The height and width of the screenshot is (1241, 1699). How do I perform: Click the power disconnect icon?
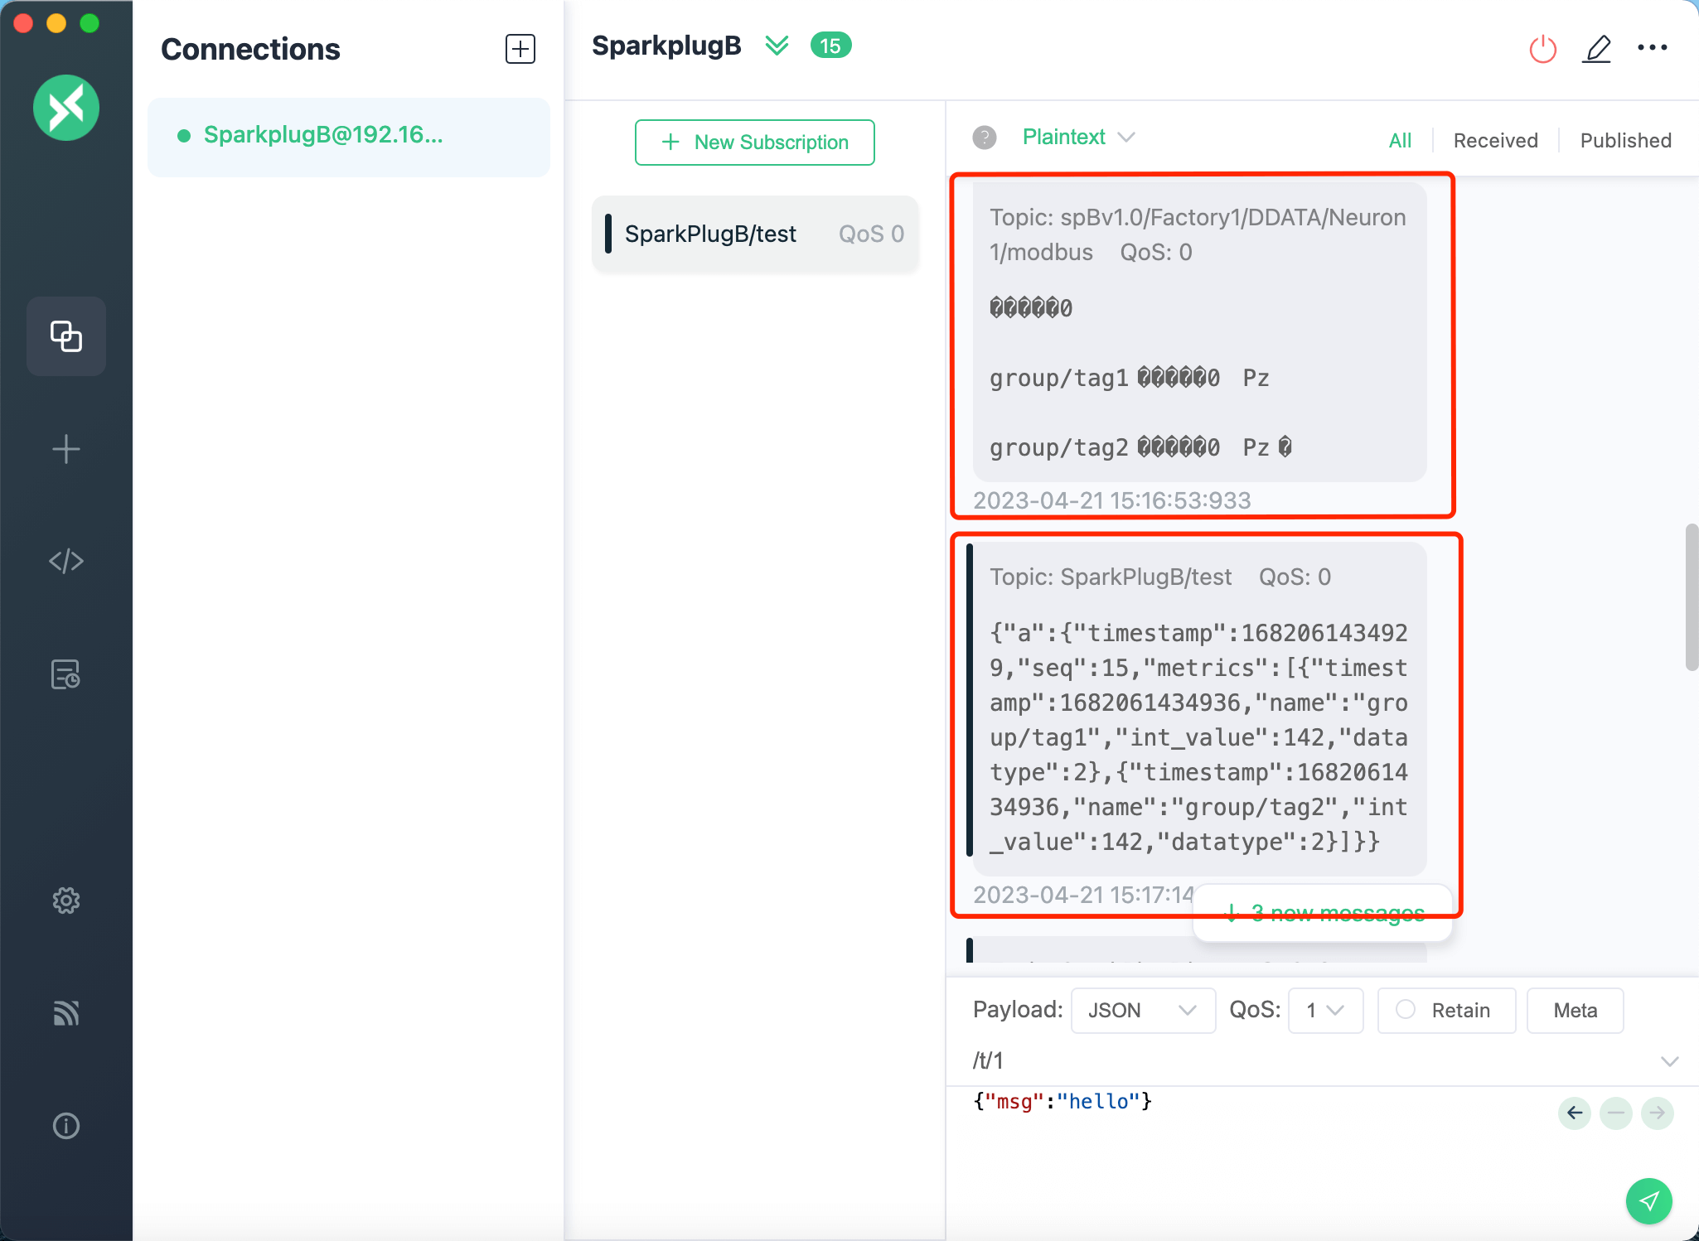1542,49
